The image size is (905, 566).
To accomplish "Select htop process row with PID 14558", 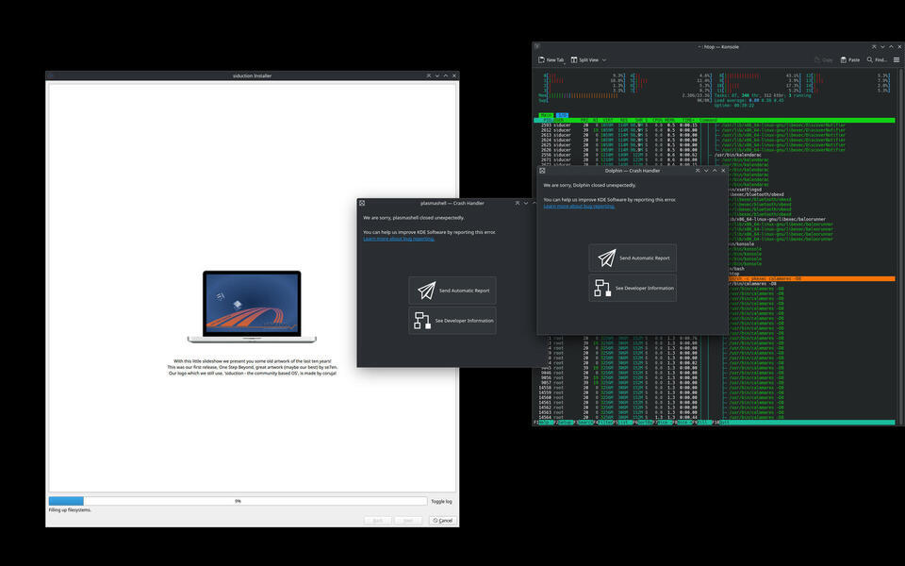I will tap(715, 388).
